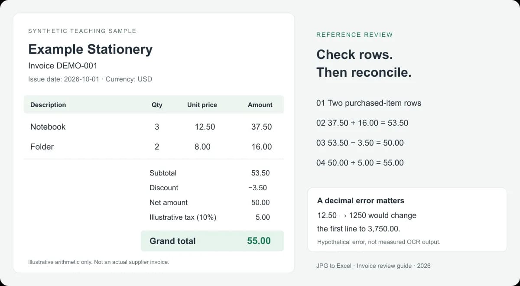Click the Notebook quantity '3'

pyautogui.click(x=157, y=127)
